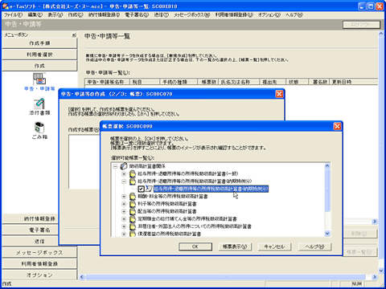Click the e-Tax app icon in title bar
The image size is (386, 289).
(x=6, y=6)
